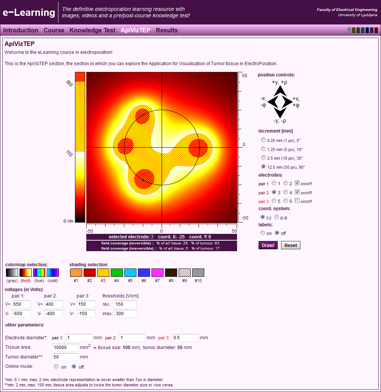Turn Online mode on

56,366
